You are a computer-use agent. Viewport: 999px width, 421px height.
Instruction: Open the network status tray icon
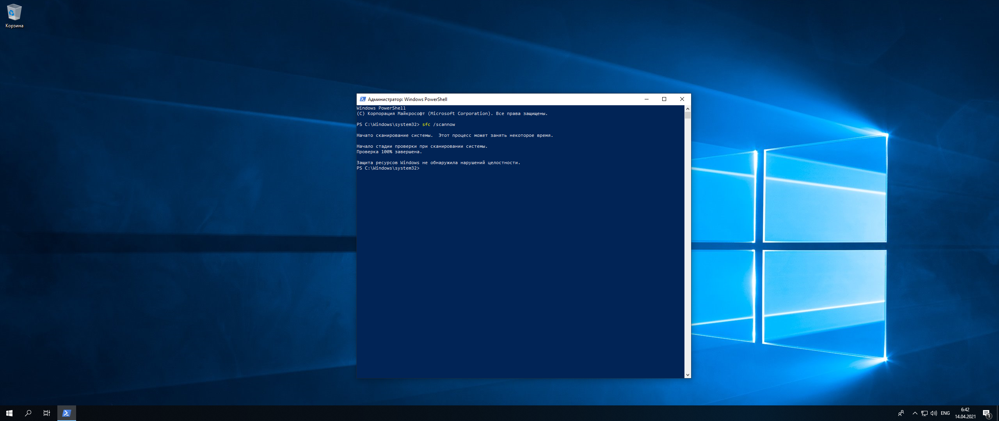924,413
